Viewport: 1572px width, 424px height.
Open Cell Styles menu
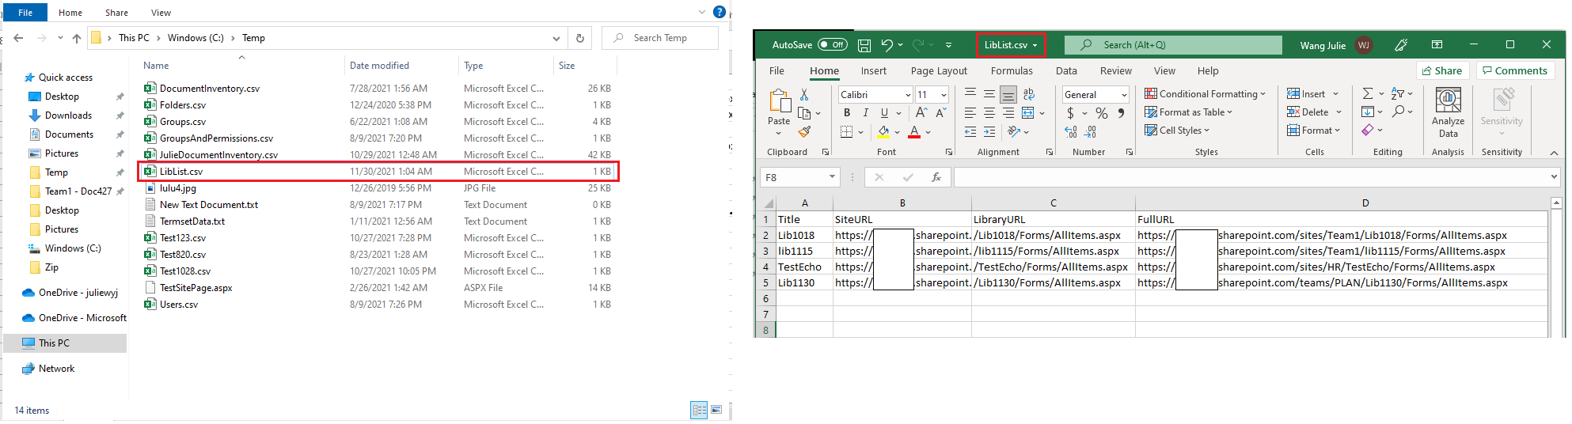(x=1177, y=131)
